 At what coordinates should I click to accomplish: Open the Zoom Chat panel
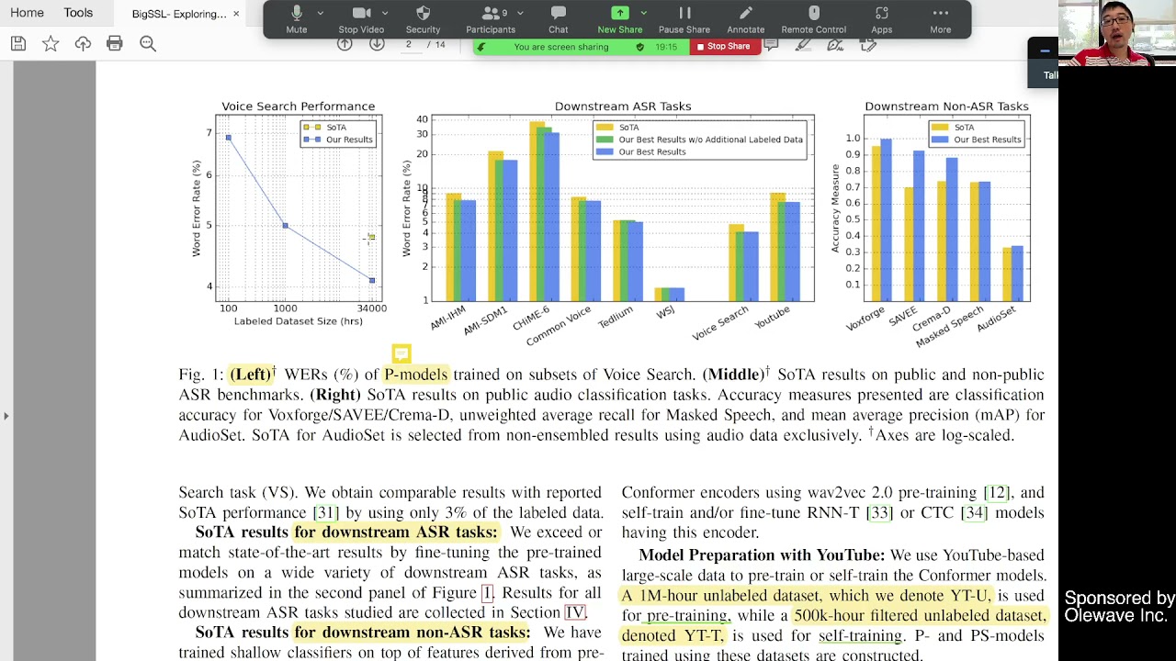[x=558, y=19]
